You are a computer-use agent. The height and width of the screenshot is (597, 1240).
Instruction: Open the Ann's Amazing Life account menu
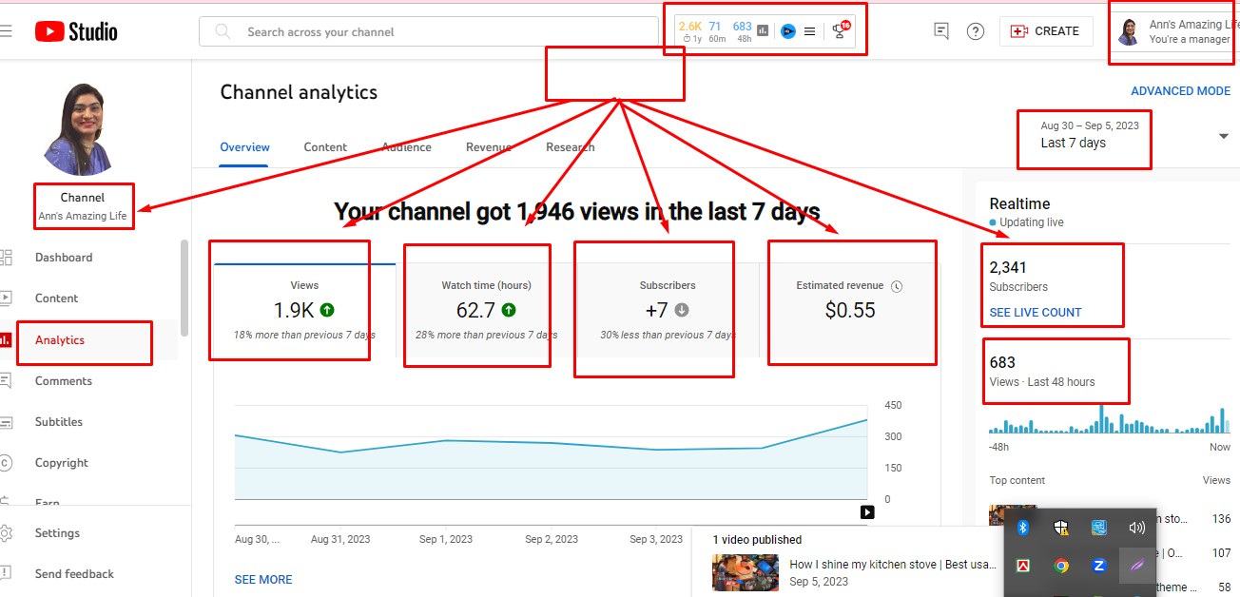1129,32
